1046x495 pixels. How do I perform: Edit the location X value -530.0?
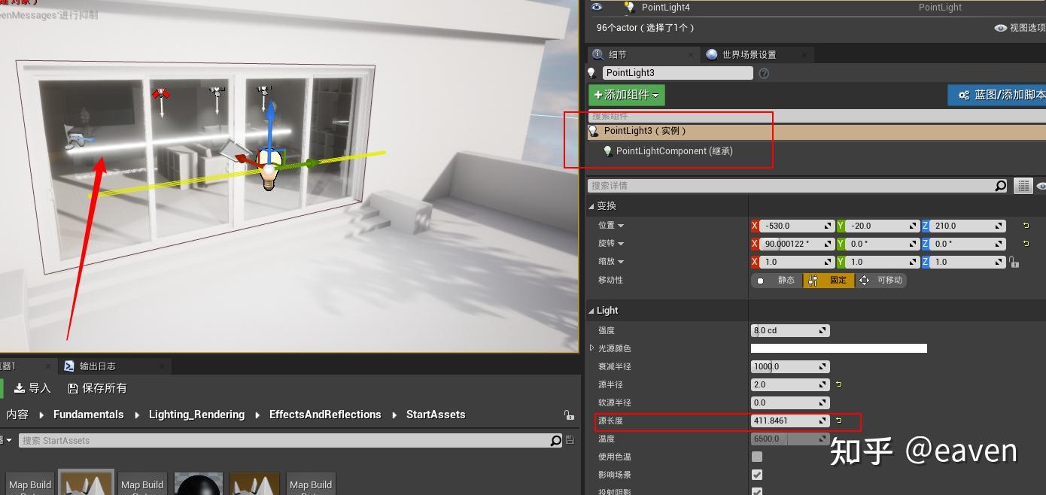(797, 226)
